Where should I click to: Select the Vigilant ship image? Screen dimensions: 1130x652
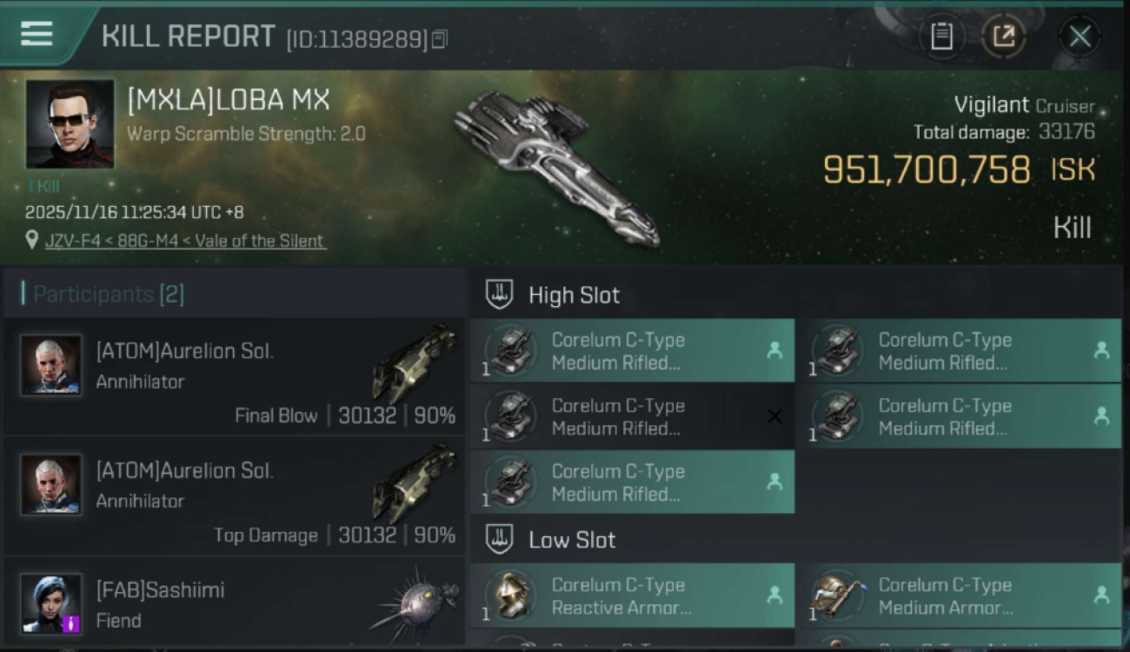[556, 165]
